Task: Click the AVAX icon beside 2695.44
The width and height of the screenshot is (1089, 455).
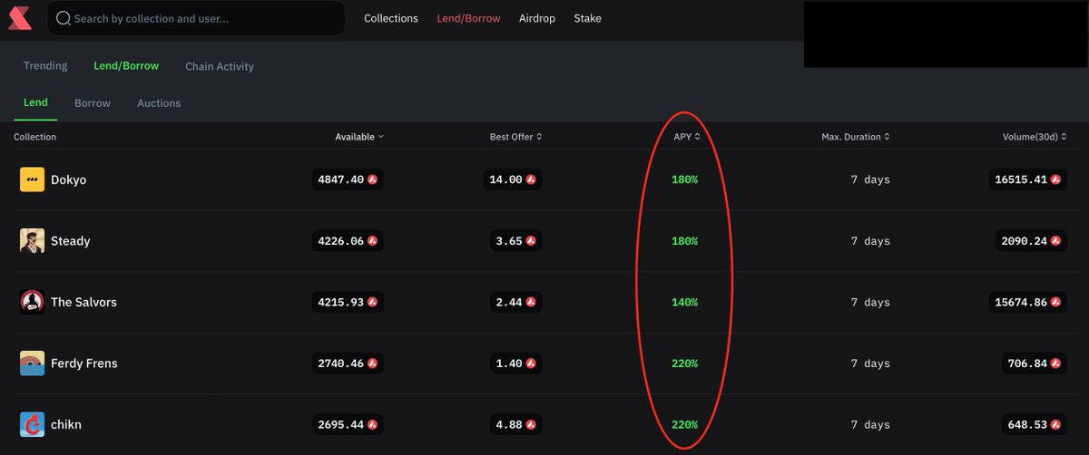Action: click(372, 424)
